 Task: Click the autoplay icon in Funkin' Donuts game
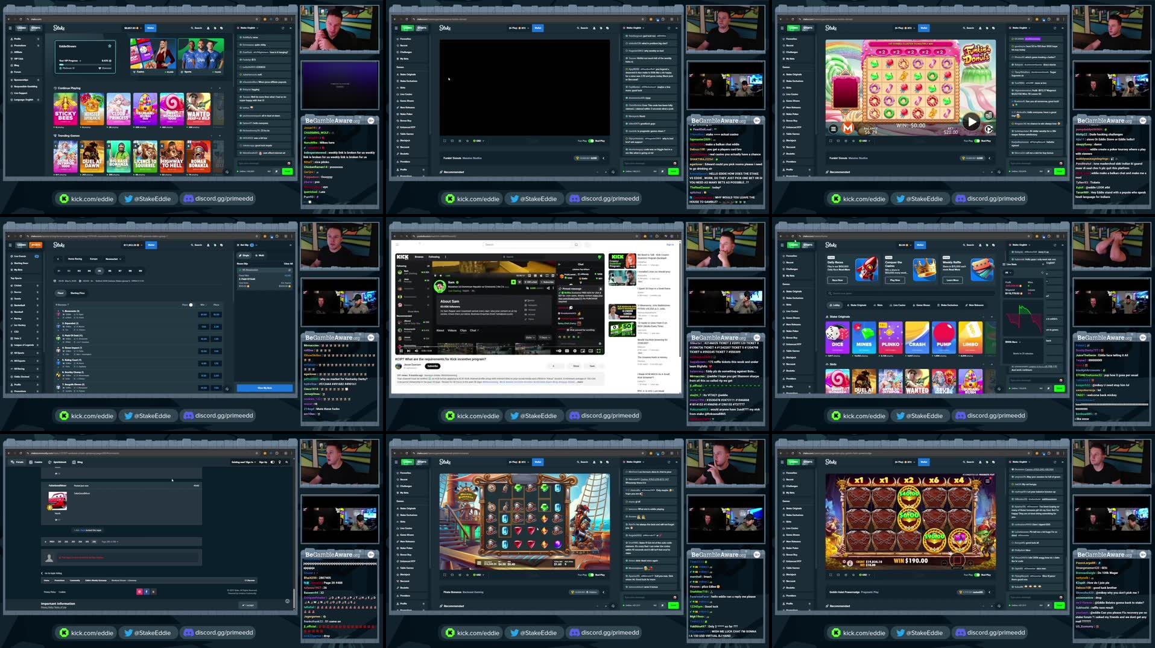[989, 129]
